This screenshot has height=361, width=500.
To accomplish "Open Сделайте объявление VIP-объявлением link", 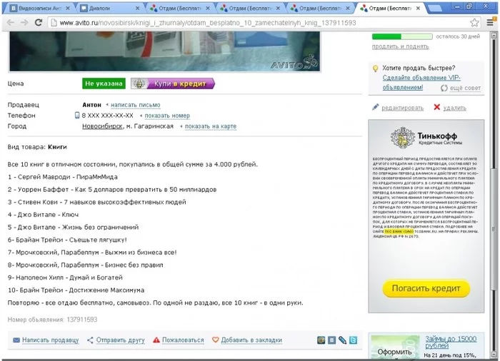I will (421, 82).
